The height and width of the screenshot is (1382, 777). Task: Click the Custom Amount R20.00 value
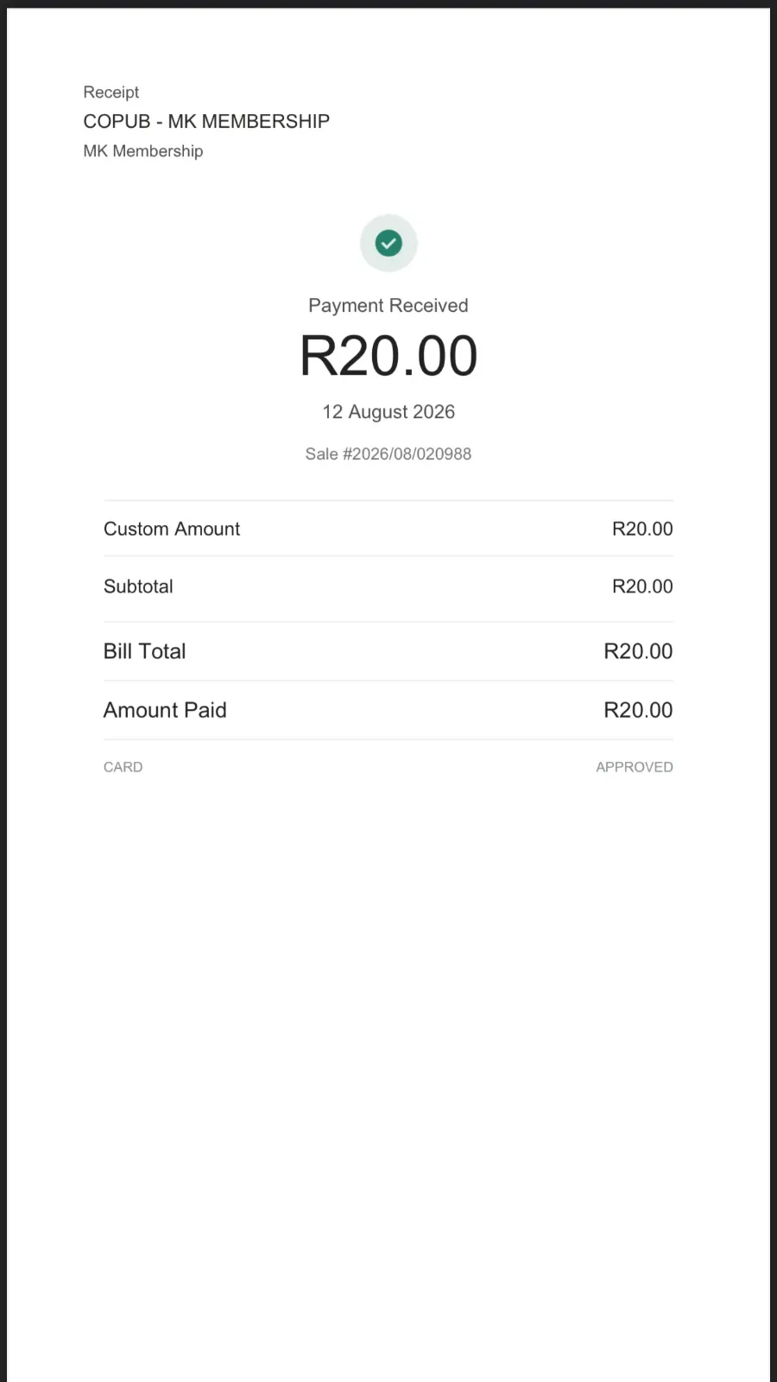642,529
